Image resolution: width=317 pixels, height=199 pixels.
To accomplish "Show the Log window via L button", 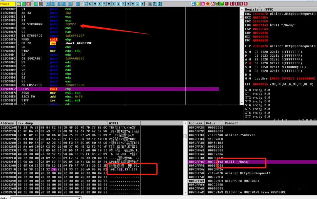I will (85, 4).
